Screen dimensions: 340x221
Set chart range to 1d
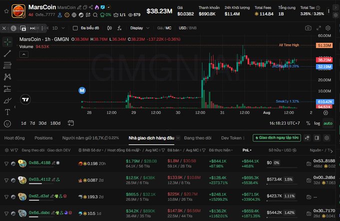23,123
